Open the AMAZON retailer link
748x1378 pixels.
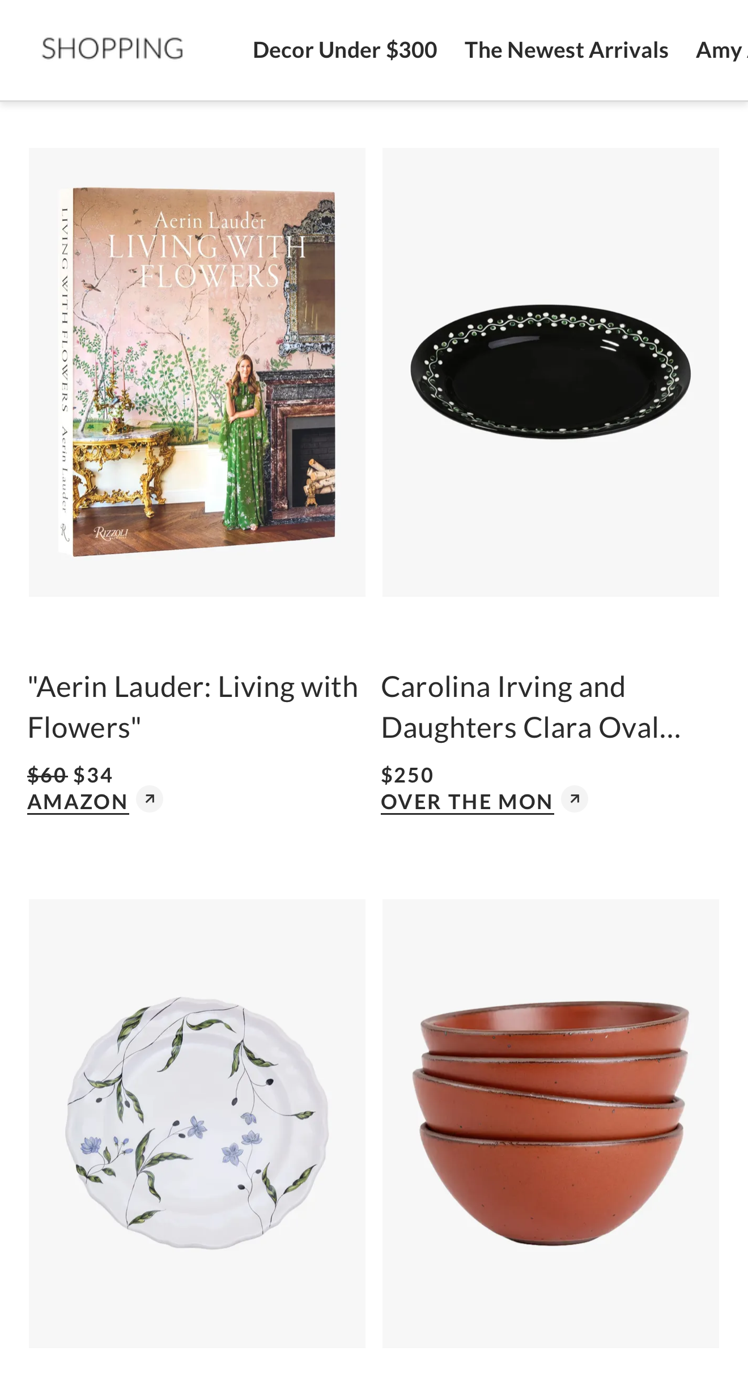(x=78, y=802)
